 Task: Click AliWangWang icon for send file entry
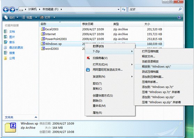click(x=88, y=70)
